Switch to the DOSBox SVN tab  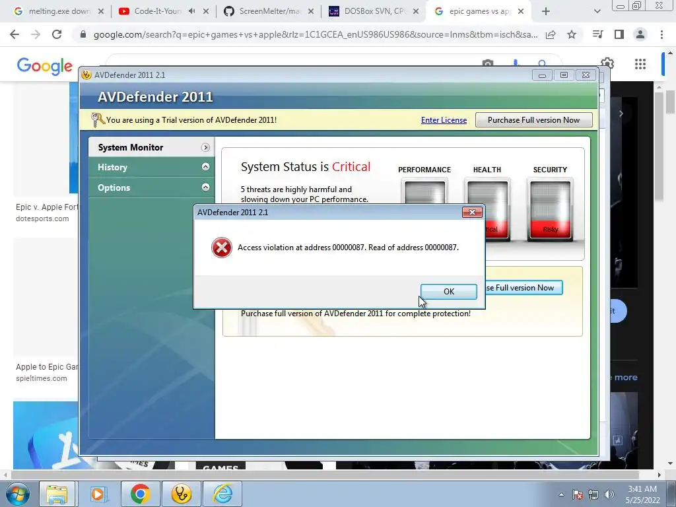click(374, 11)
